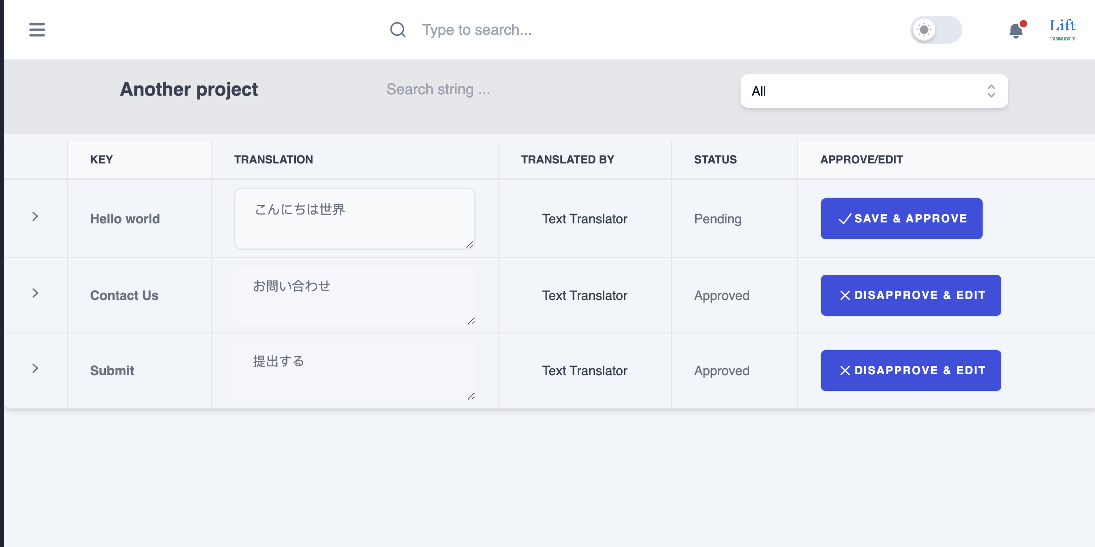
Task: Click Approved status in Contact Us row
Action: tap(722, 295)
